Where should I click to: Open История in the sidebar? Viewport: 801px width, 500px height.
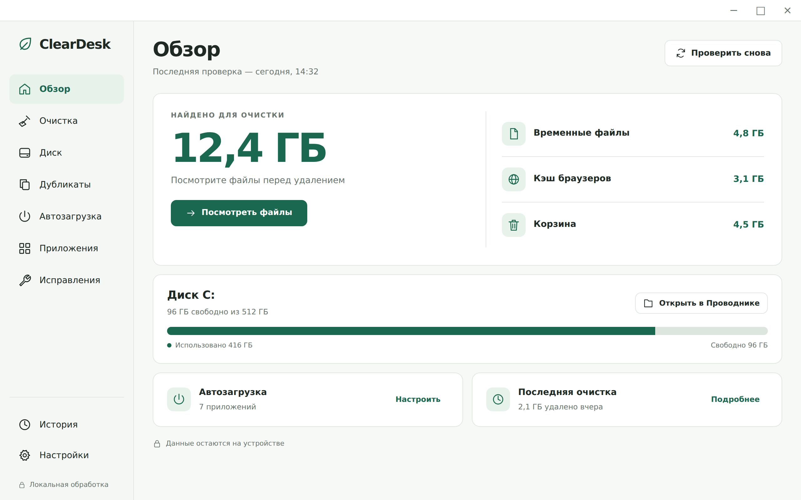[67, 425]
